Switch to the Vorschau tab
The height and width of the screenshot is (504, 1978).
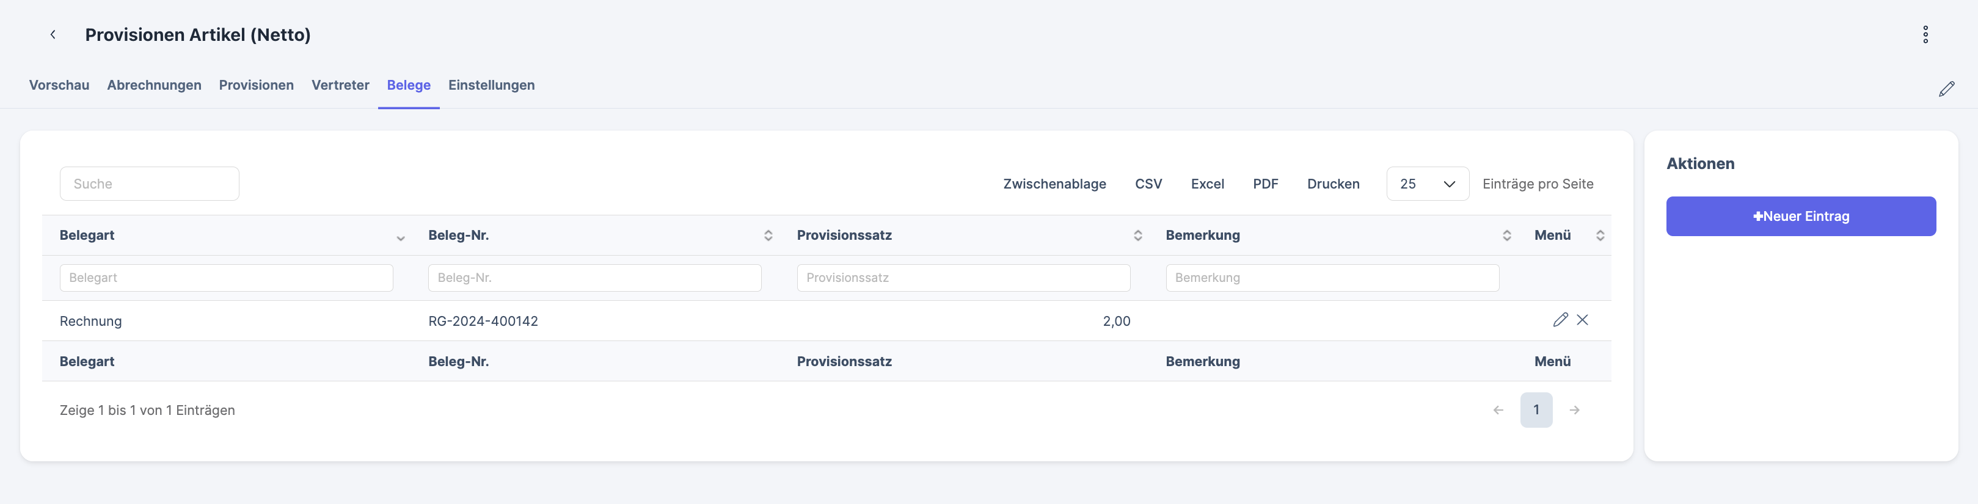[x=59, y=85]
